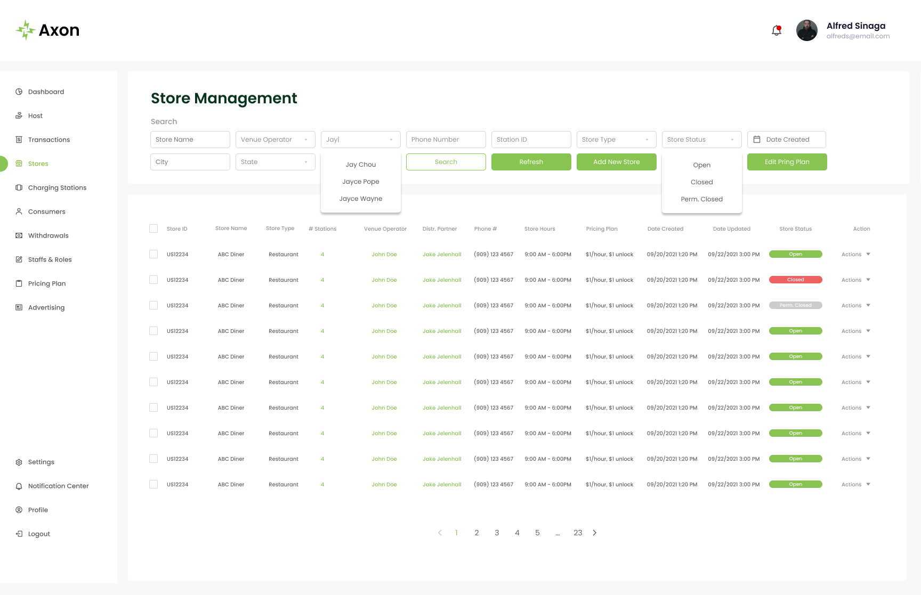The image size is (921, 595).
Task: Click the Refresh button
Action: point(531,162)
